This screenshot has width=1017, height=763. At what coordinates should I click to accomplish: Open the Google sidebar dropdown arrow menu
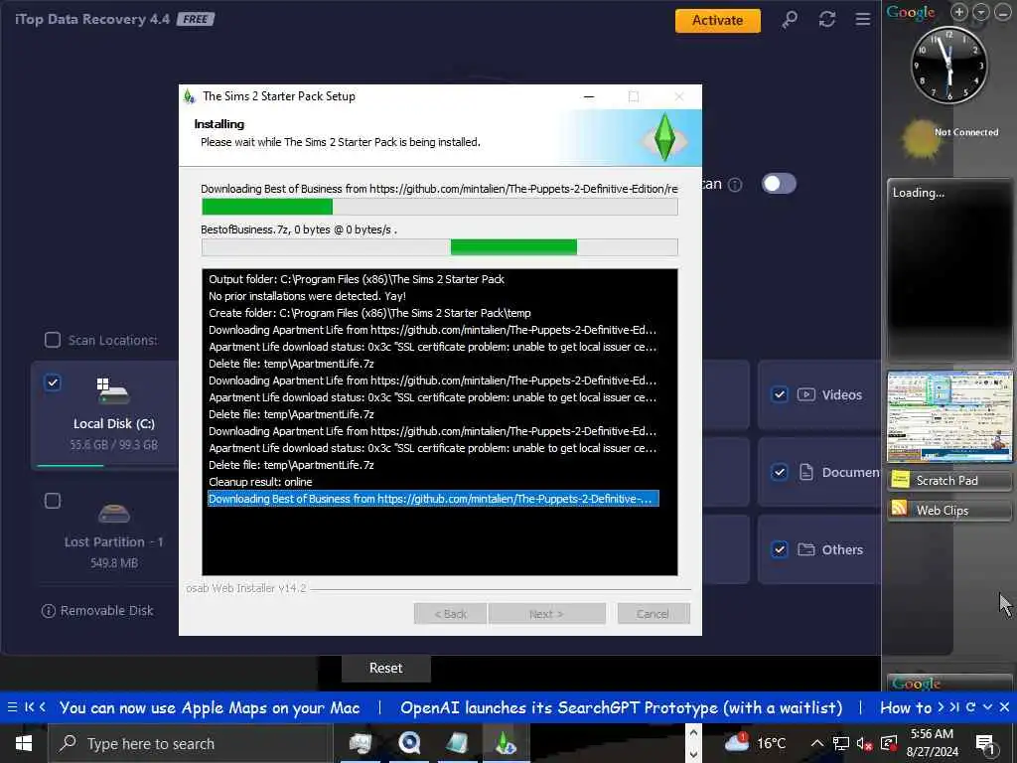(980, 12)
